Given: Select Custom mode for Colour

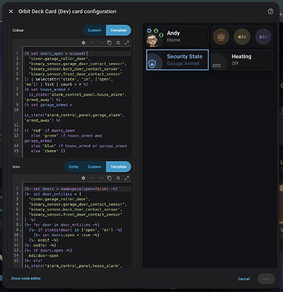Looking at the screenshot, I should 94,30.
